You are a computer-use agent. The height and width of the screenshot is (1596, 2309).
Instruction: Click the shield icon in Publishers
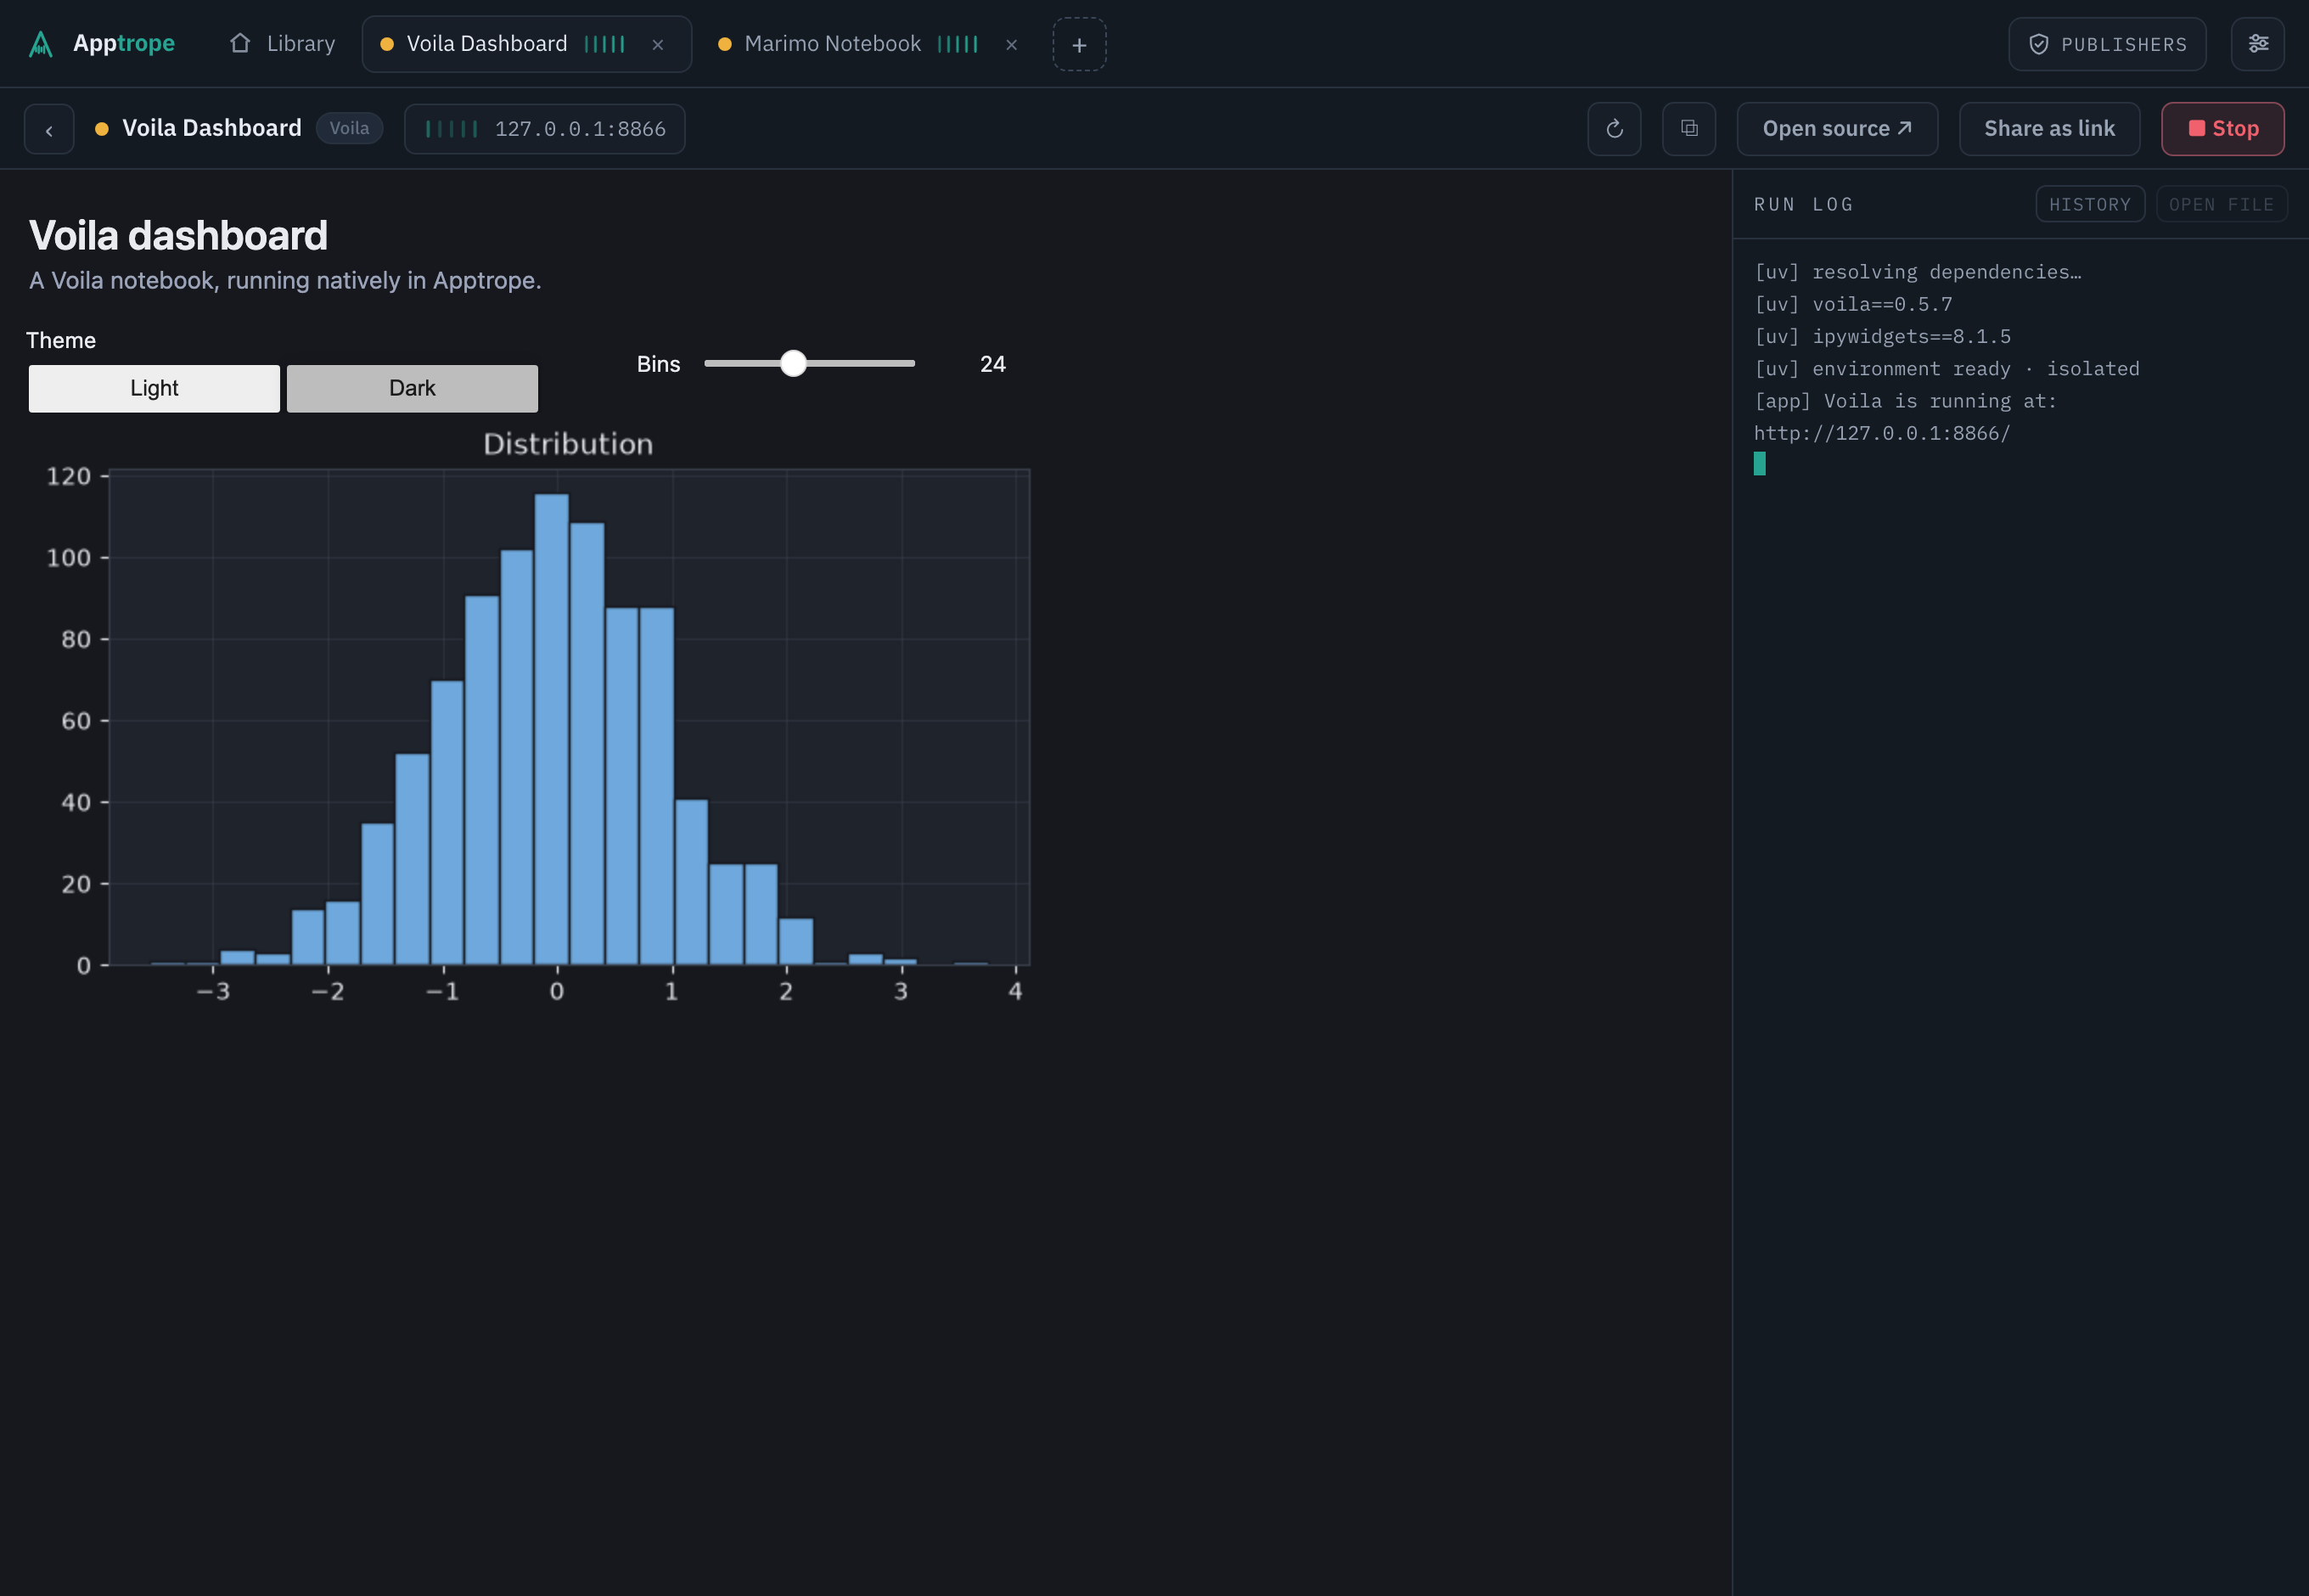pyautogui.click(x=2038, y=45)
